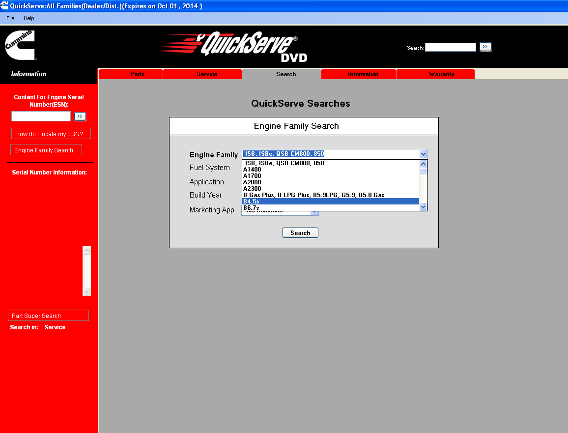568x433 pixels.
Task: Open Part Super Search link
Action: (48, 316)
